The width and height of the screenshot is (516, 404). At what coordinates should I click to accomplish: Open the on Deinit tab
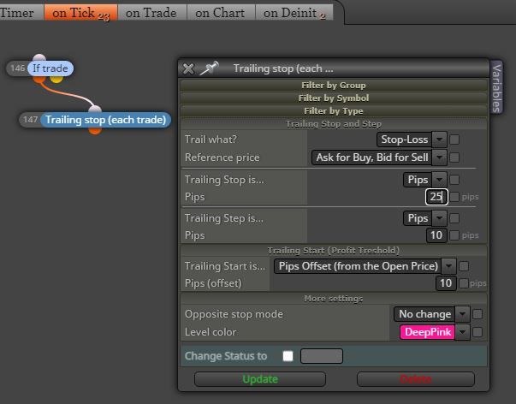click(x=294, y=13)
